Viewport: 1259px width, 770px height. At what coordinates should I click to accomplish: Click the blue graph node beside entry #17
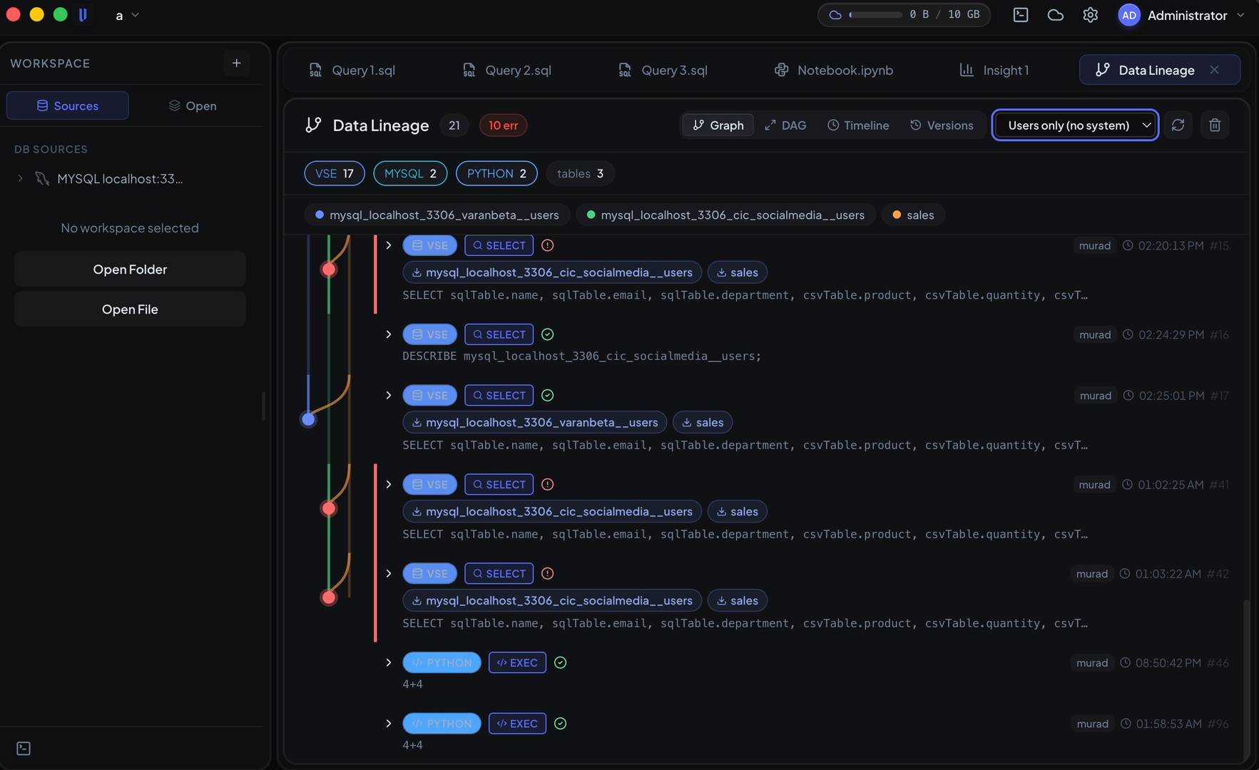point(308,419)
